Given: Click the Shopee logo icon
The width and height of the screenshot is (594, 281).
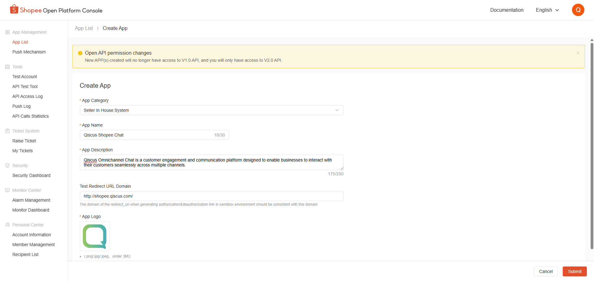Looking at the screenshot, I should click(x=14, y=9).
